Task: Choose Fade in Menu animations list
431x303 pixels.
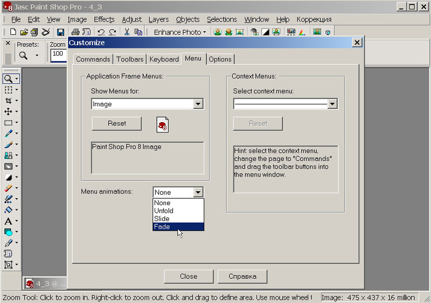Action: click(178, 227)
